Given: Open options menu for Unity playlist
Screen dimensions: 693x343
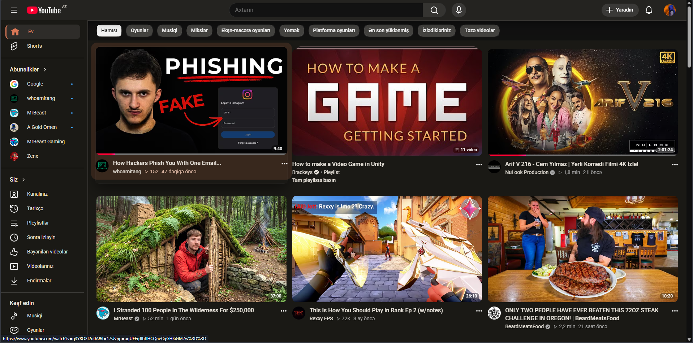Looking at the screenshot, I should pos(479,165).
